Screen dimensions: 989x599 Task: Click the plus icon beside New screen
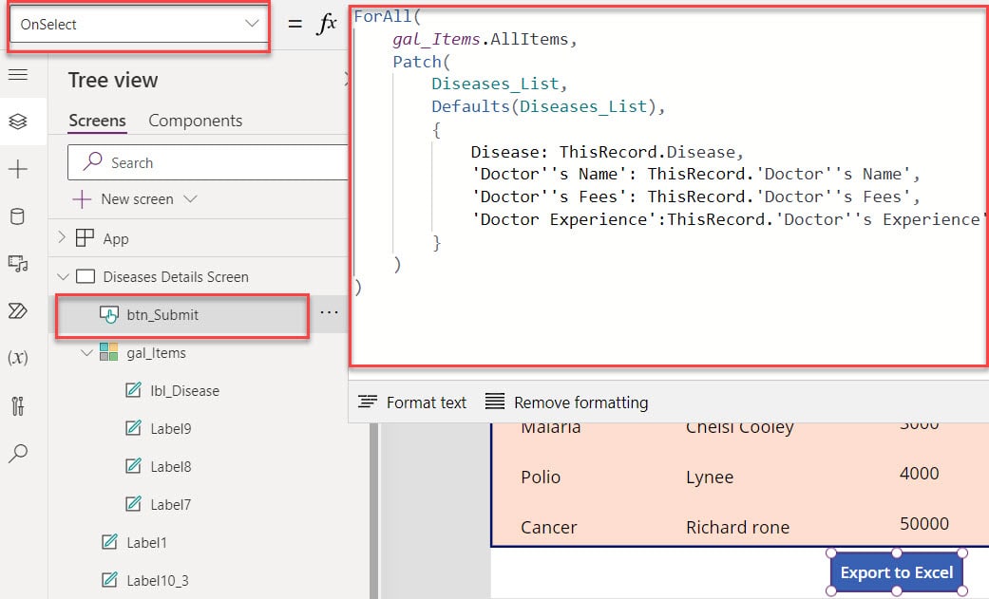click(82, 199)
